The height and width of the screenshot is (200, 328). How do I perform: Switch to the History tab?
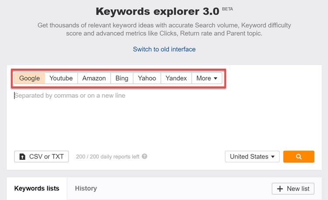(86, 189)
